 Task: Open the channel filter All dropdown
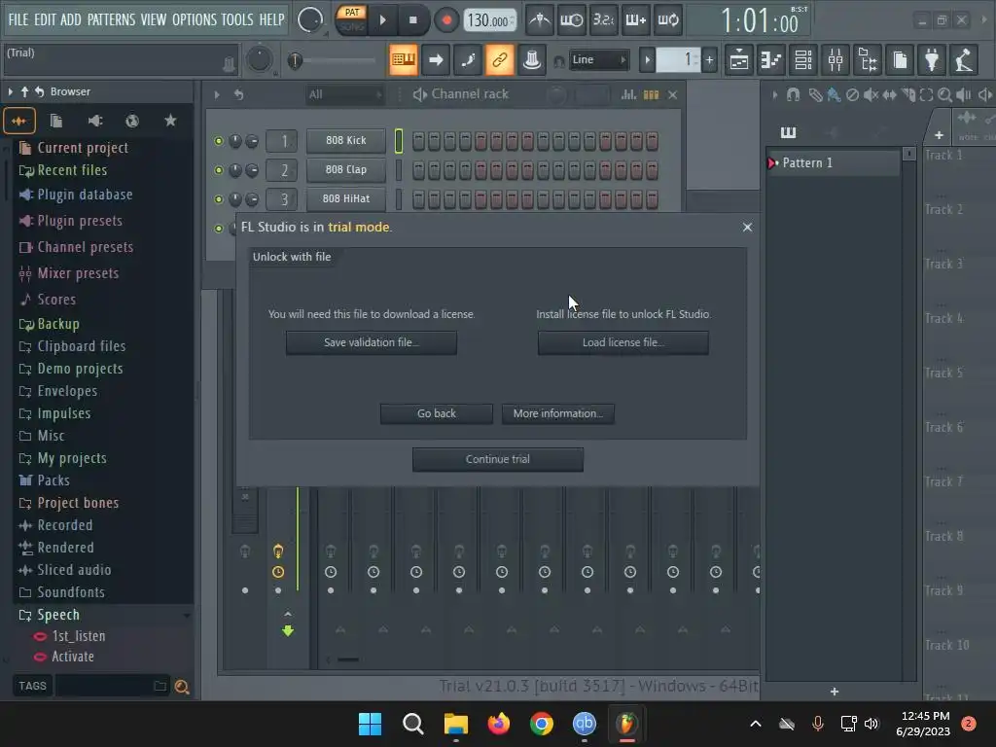pyautogui.click(x=345, y=94)
